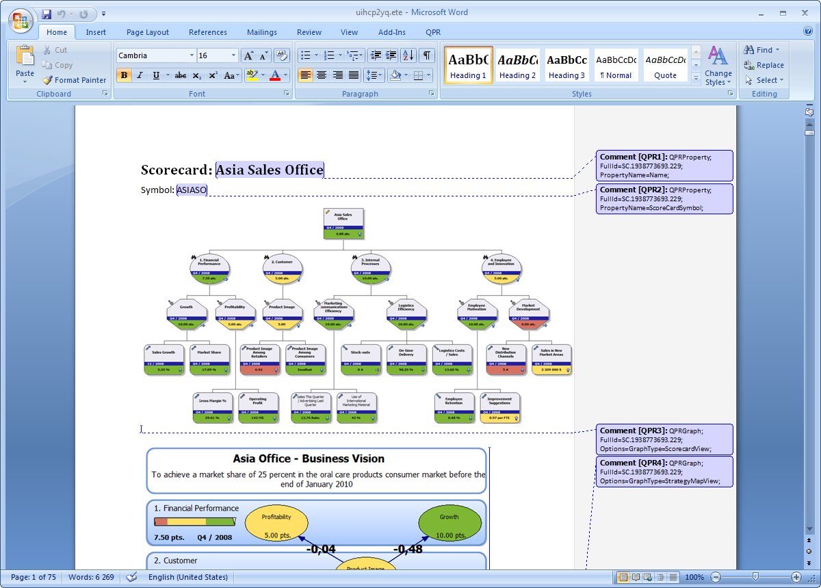Shrink font size with the small A icon

pyautogui.click(x=264, y=55)
